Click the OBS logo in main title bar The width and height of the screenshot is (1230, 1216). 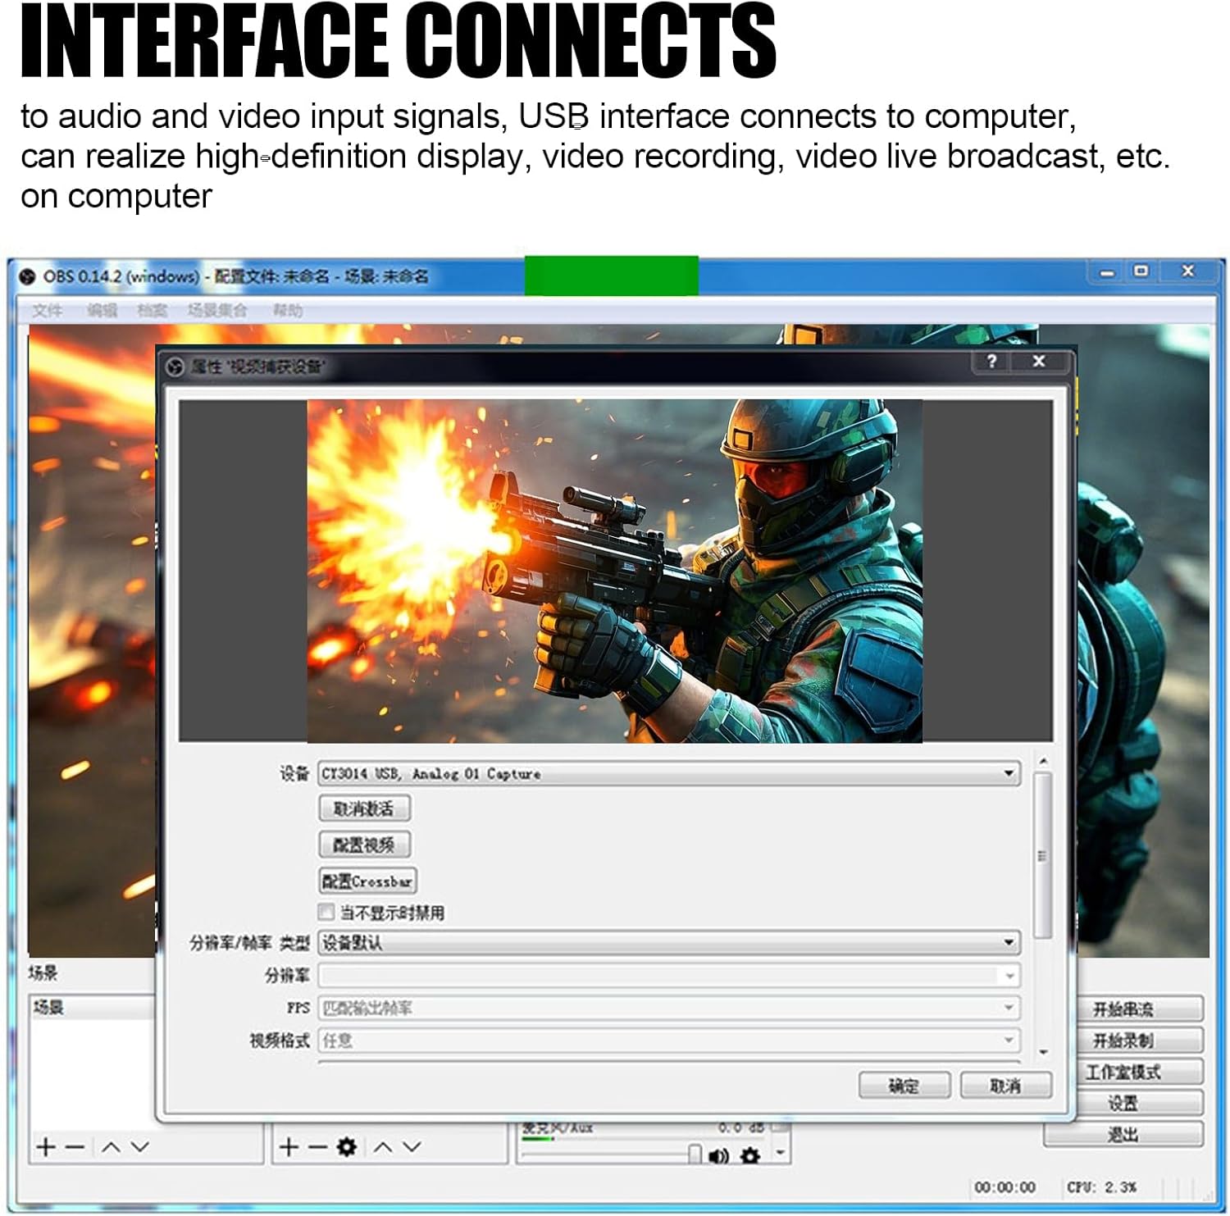27,277
